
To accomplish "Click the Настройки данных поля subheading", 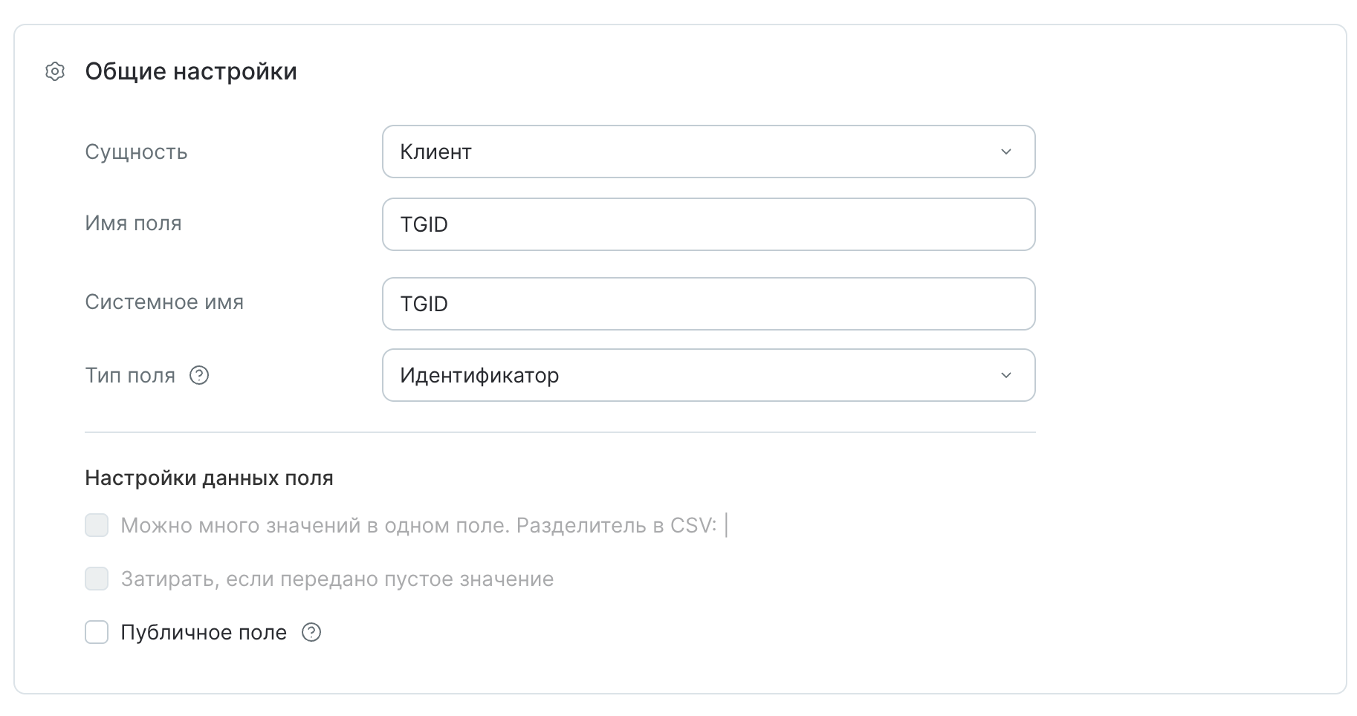I will [x=209, y=478].
